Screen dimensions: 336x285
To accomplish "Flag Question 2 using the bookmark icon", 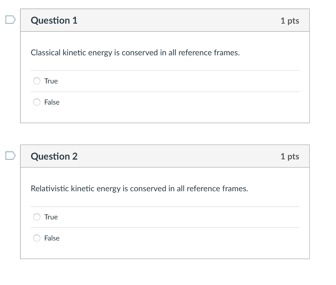I will click(x=10, y=156).
